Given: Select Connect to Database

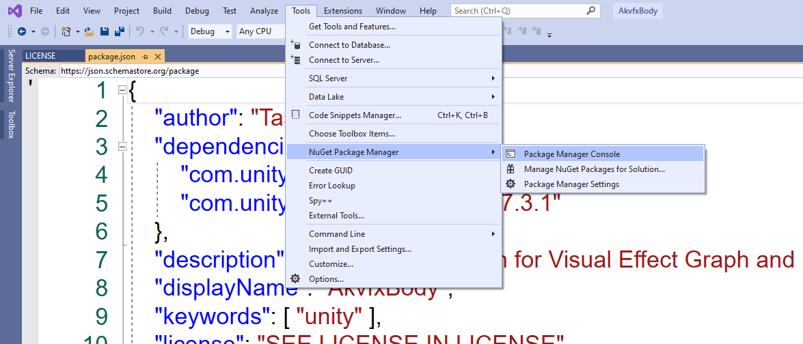Looking at the screenshot, I should point(394,45).
